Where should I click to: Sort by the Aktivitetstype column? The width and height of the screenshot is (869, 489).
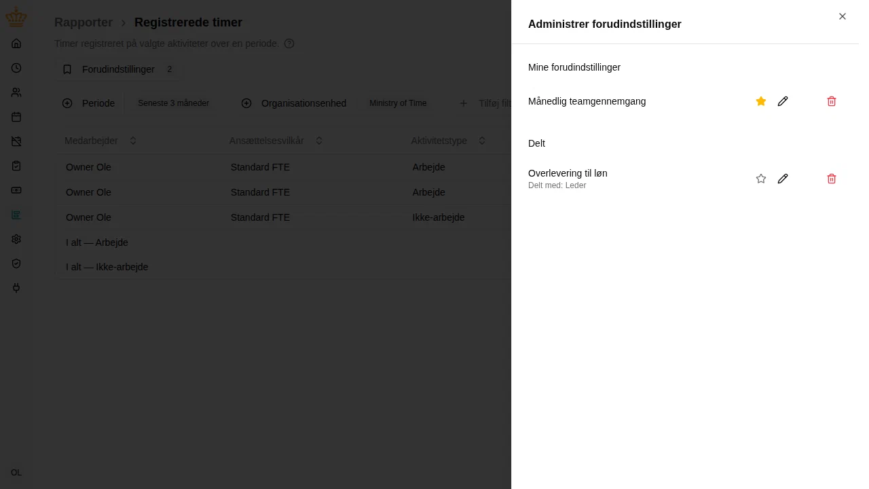pyautogui.click(x=449, y=141)
